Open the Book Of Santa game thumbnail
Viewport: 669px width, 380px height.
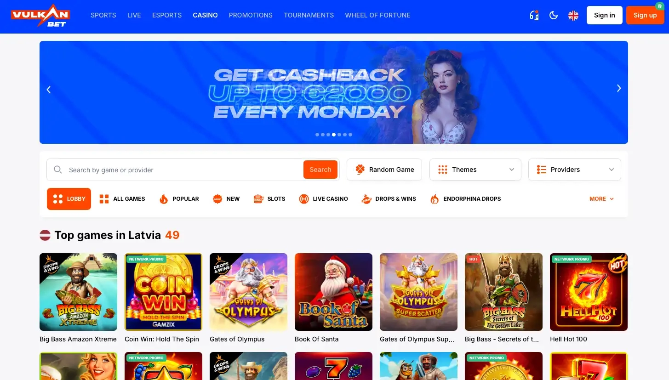coord(333,292)
